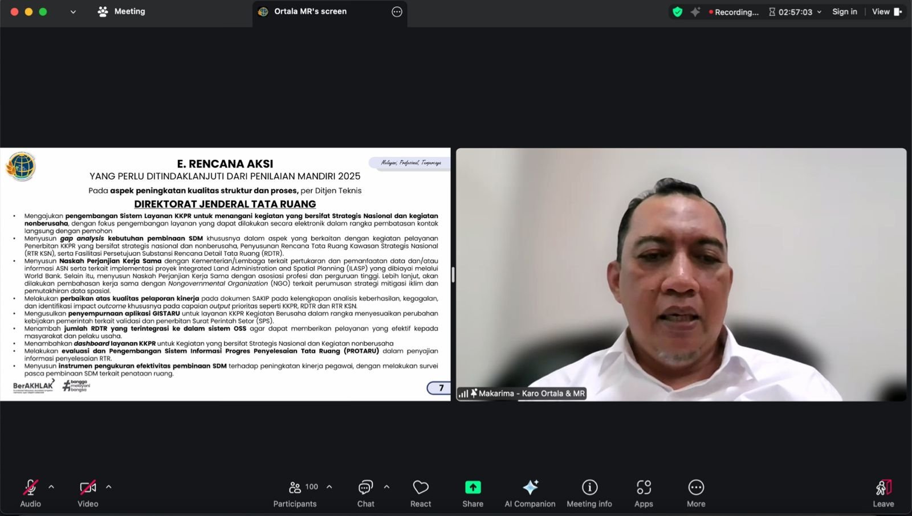Click the View button
The image size is (912, 516).
pyautogui.click(x=881, y=11)
